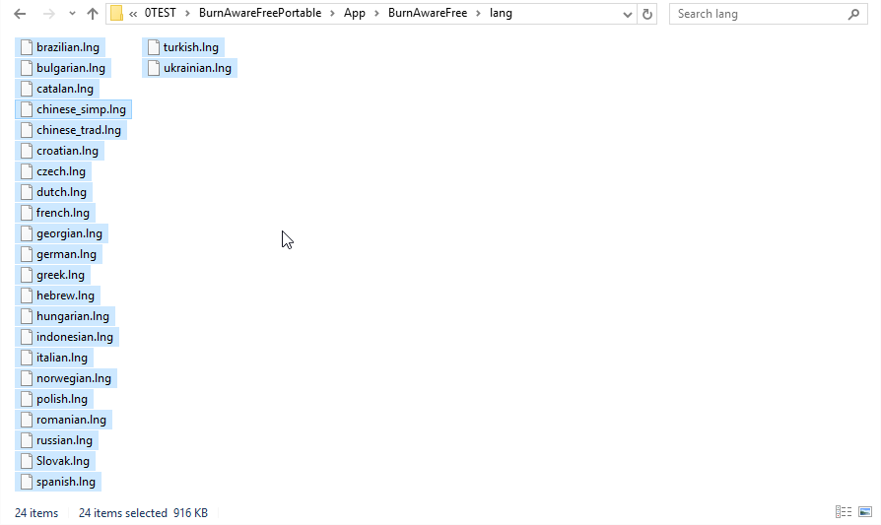Click the 24 items status text

(36, 512)
